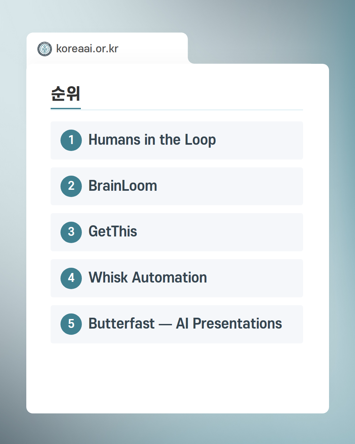Select the number 5 rank badge
The height and width of the screenshot is (444, 355).
71,324
